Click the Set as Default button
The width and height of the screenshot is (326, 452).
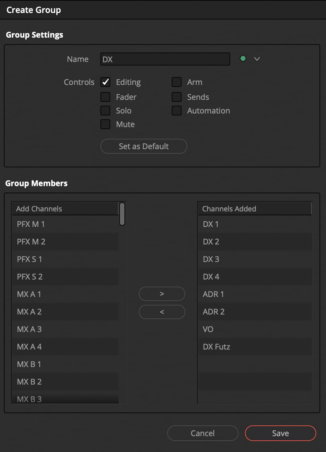point(144,146)
